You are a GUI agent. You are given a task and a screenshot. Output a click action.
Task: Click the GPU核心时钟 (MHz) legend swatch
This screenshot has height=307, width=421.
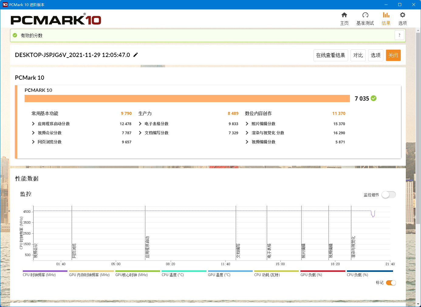tap(138, 271)
